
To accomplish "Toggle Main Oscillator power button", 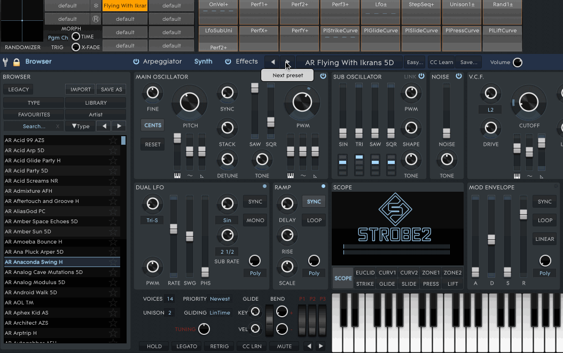I will click(323, 76).
